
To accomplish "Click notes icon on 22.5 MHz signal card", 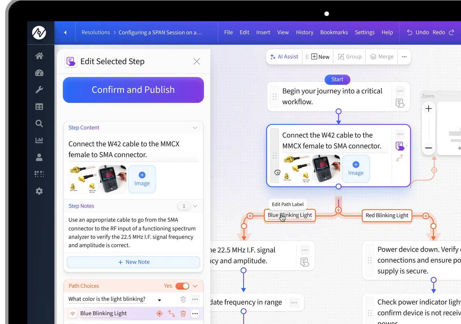I will [x=305, y=262].
